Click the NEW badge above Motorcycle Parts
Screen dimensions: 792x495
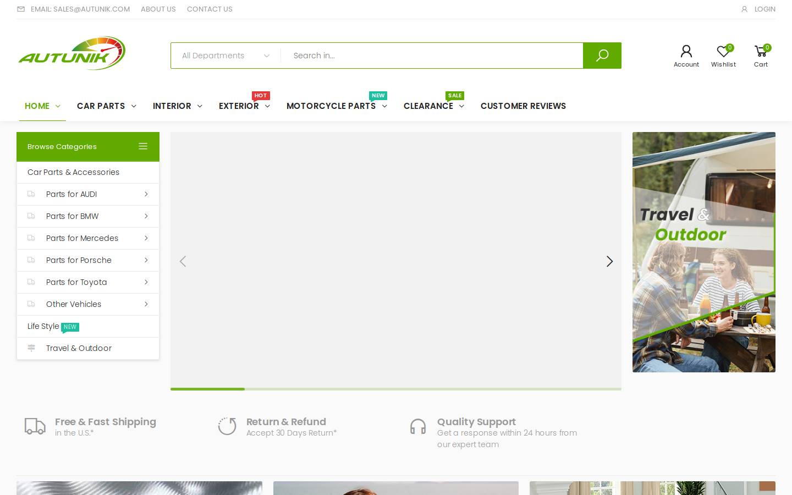point(378,96)
